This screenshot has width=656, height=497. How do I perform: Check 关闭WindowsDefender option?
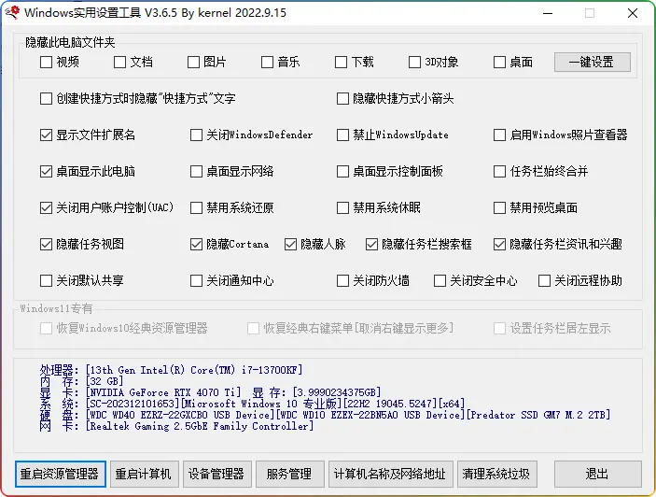[196, 135]
